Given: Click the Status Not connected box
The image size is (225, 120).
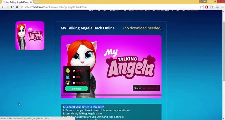Looking at the screenshot, I should click(146, 88).
